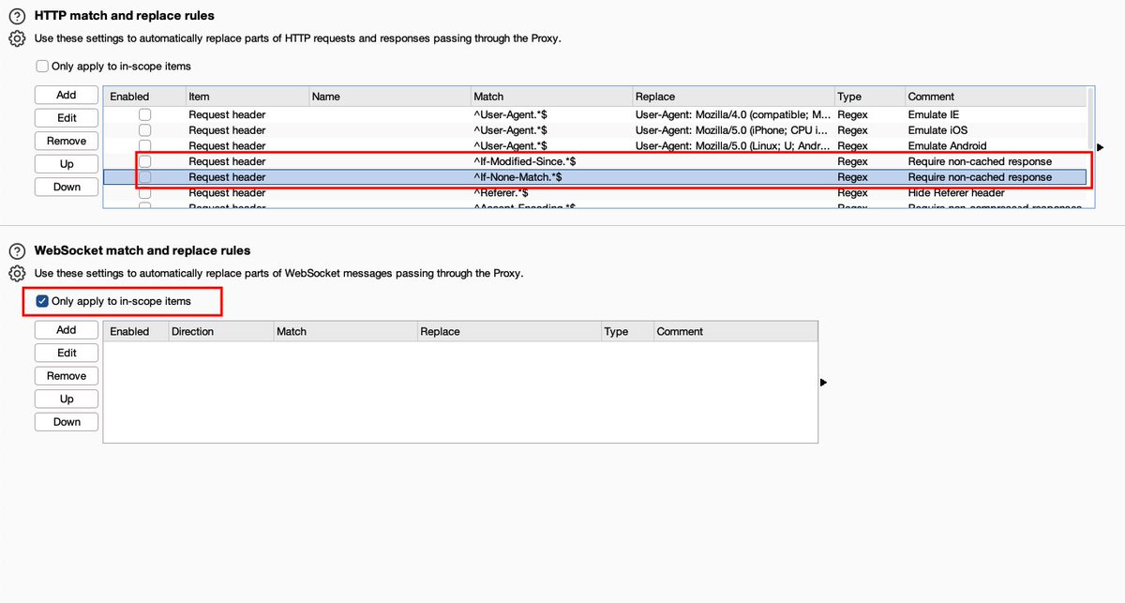Screen dimensions: 1125x603
Task: Enable the Emulate iOS rule checkbox
Action: 144,130
